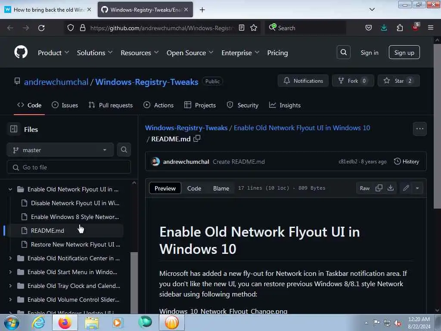The width and height of the screenshot is (441, 331).
Task: Toggle reader view icon in address bar
Action: pos(241,28)
